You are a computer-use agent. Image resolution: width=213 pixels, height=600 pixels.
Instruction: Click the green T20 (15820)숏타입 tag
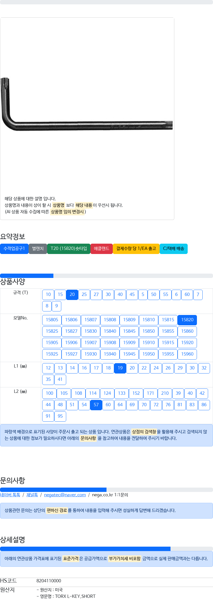pos(69,249)
